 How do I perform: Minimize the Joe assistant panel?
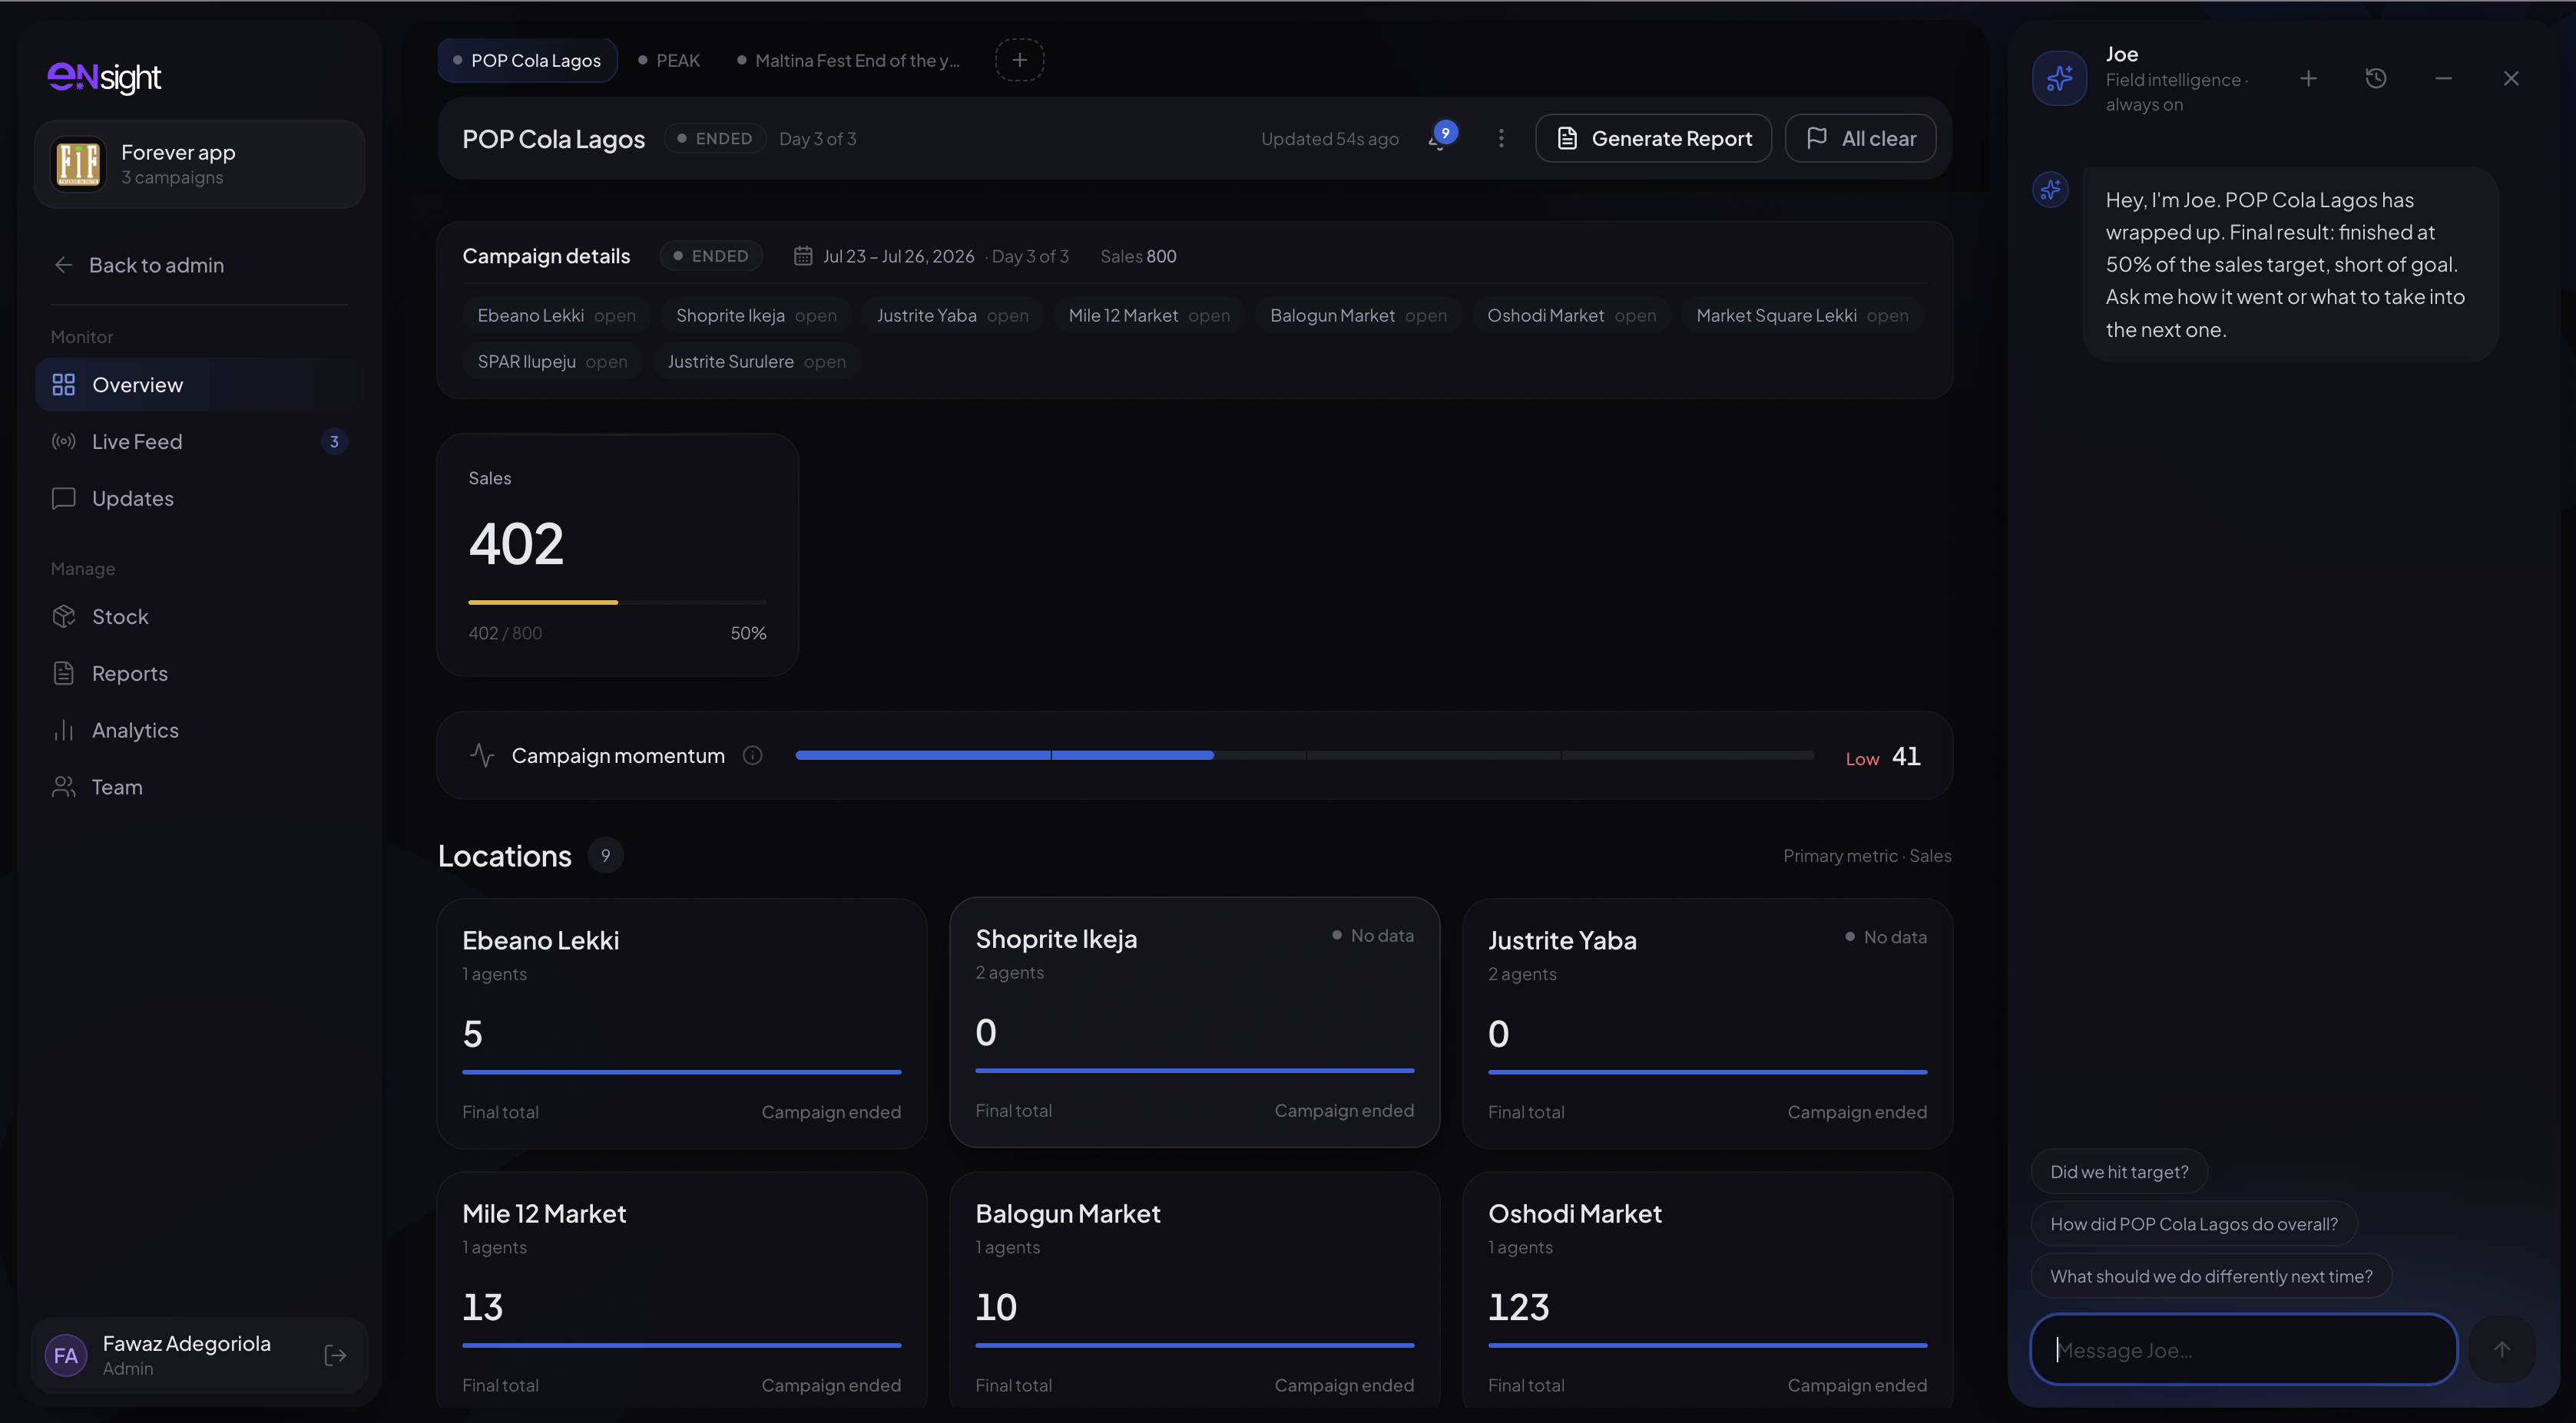point(2443,78)
